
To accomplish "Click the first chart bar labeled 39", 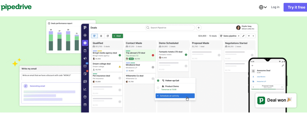I will (x=51, y=41).
